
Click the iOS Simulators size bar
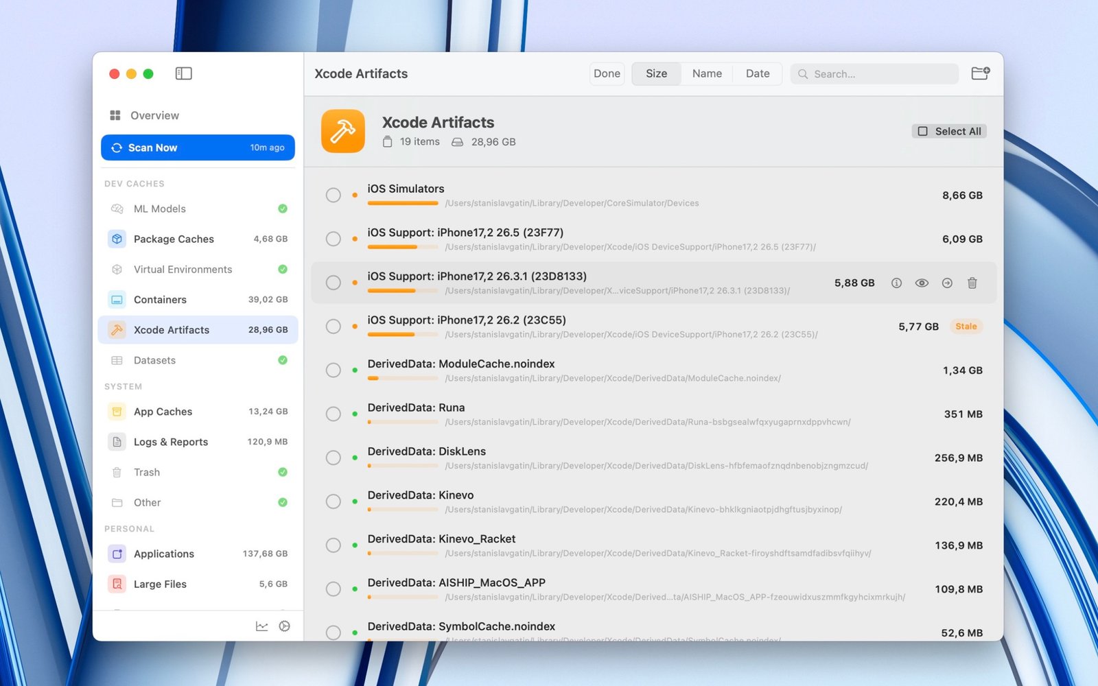tap(403, 203)
